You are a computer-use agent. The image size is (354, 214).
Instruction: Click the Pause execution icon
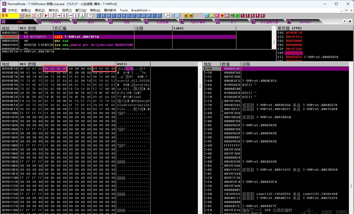[51, 16]
